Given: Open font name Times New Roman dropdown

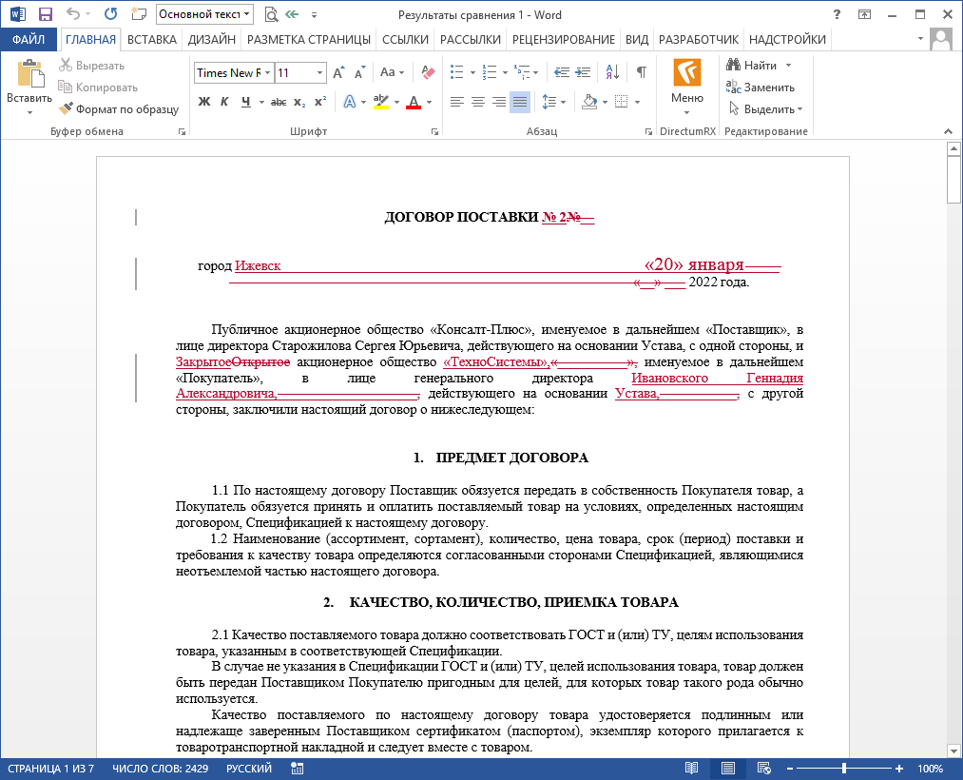Looking at the screenshot, I should tap(267, 72).
